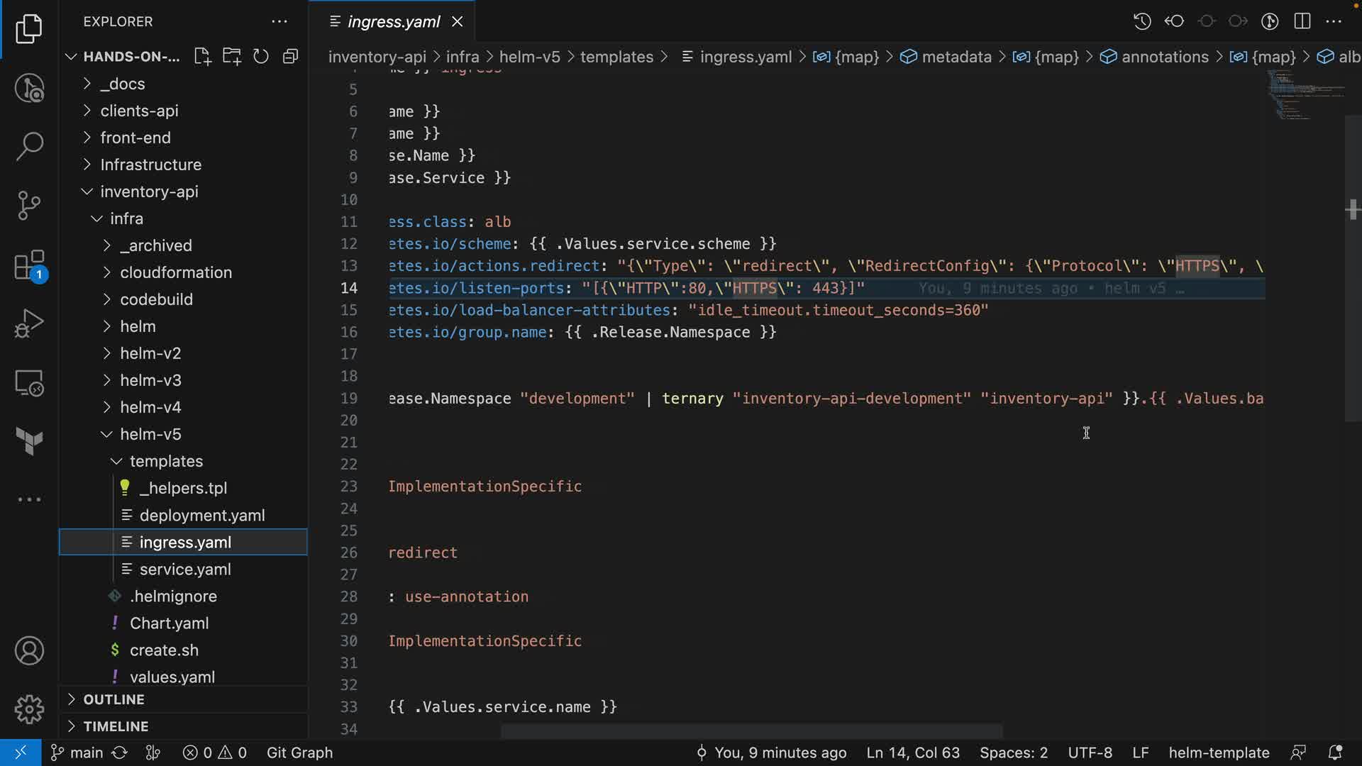1362x766 pixels.
Task: Collapse the inventory-api folder
Action: [149, 191]
